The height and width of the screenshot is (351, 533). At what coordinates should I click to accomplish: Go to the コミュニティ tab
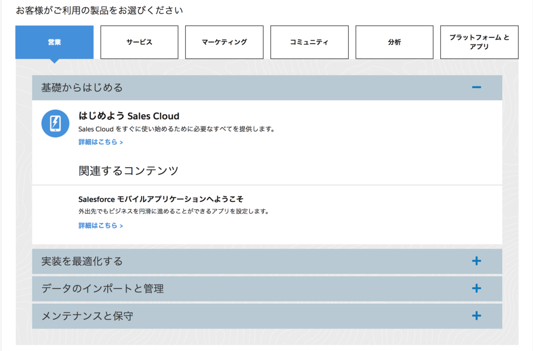pyautogui.click(x=309, y=42)
